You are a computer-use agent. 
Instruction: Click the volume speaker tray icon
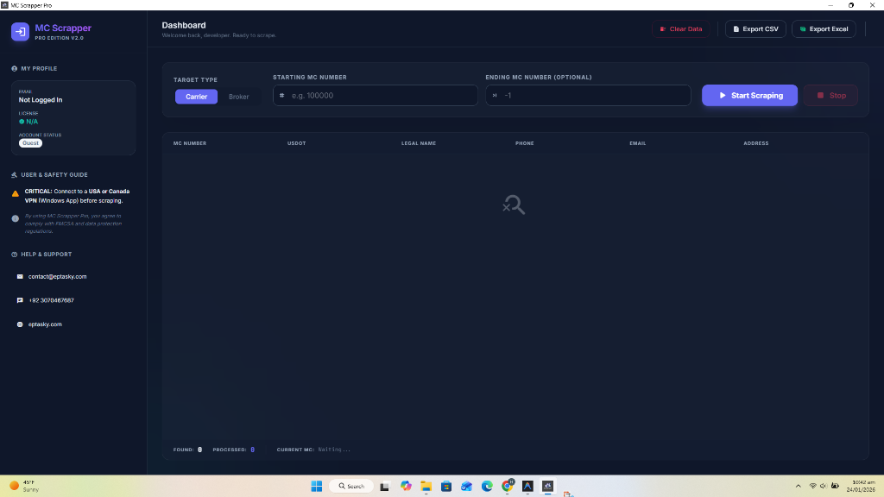coord(824,486)
